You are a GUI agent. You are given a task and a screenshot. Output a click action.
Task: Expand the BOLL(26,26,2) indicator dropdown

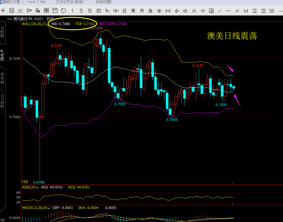[47, 24]
